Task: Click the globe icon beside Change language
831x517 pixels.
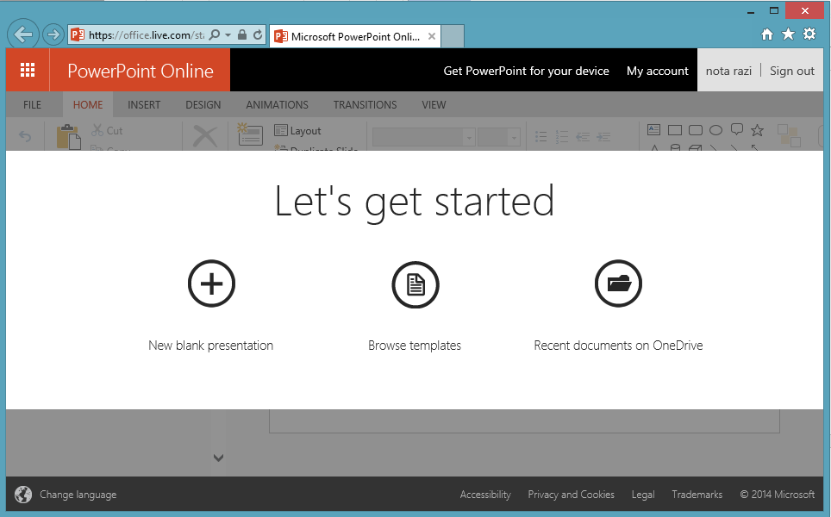Action: [x=23, y=495]
